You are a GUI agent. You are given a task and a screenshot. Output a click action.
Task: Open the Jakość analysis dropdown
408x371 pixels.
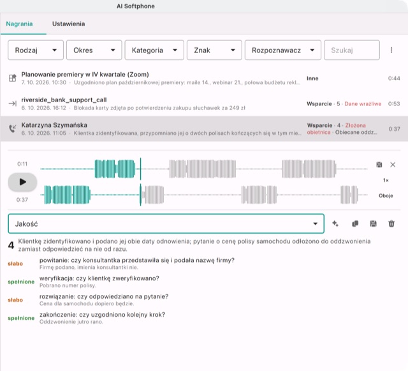tap(166, 223)
